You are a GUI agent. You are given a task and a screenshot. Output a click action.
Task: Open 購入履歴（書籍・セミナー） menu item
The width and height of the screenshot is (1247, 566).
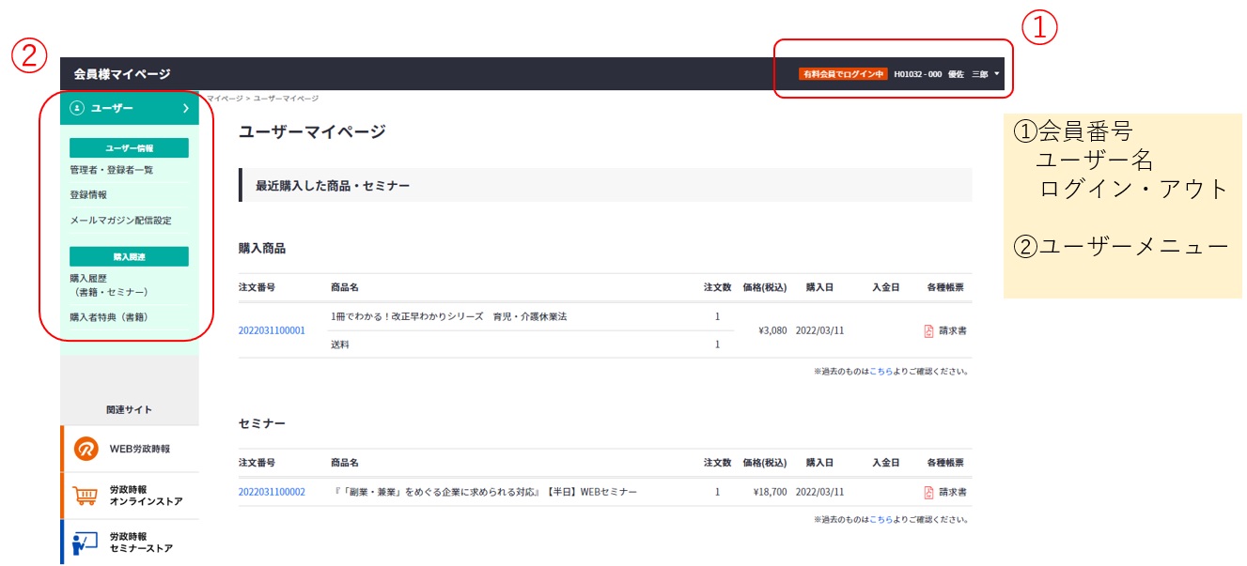[x=109, y=285]
